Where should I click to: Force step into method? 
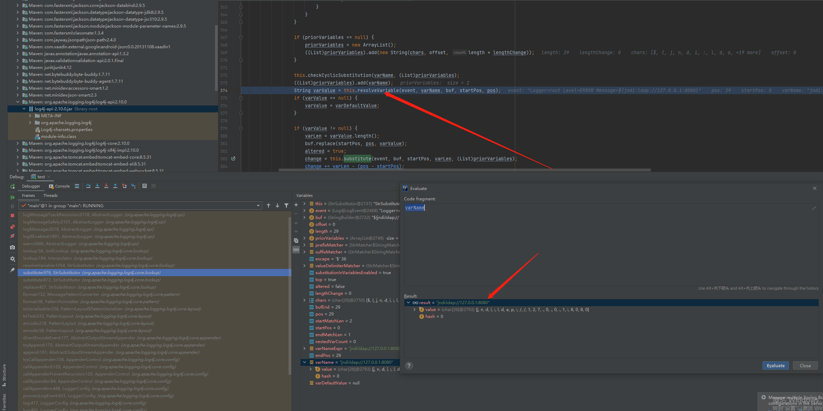coord(106,186)
